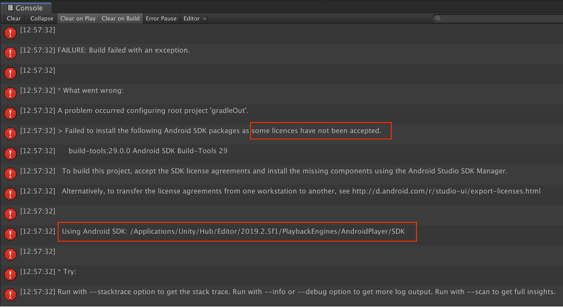Open the Editor dropdown
563x307 pixels.
tap(194, 18)
